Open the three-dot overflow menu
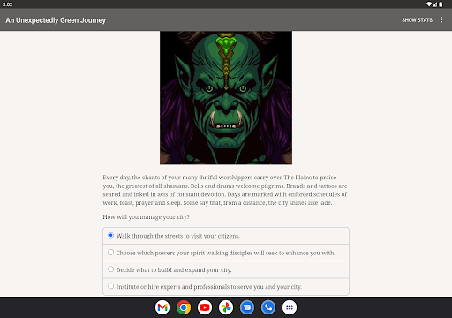452x318 pixels. pos(441,20)
